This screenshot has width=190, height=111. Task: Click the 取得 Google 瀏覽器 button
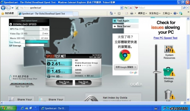click(126, 67)
